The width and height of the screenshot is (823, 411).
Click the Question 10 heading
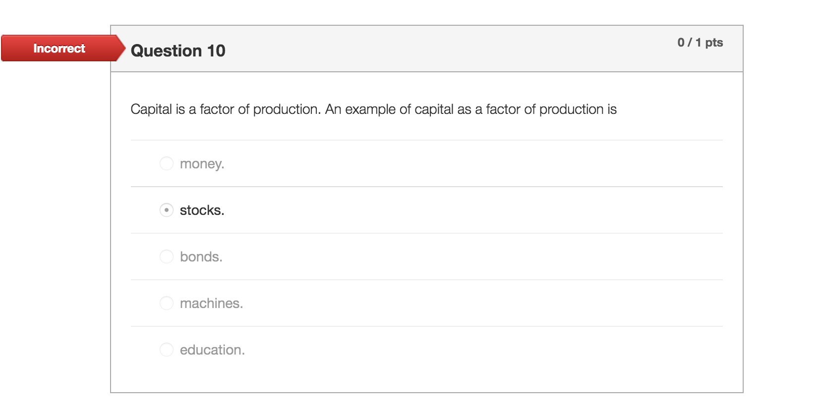(x=178, y=50)
